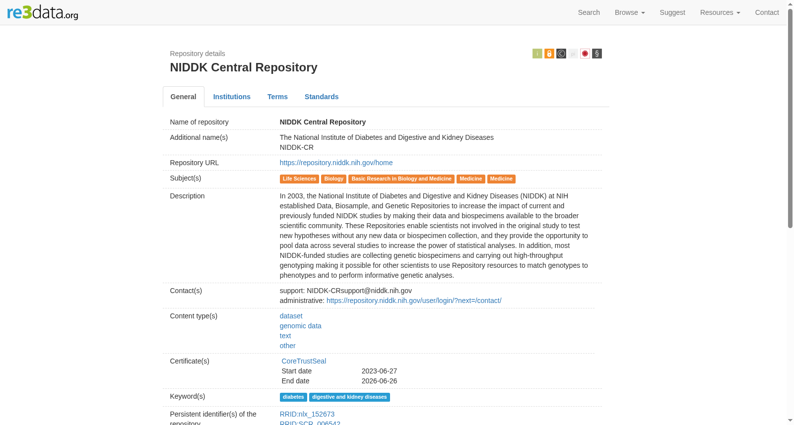The height and width of the screenshot is (425, 794).
Task: Click Basic Research in Biology and Medicine tag
Action: (x=401, y=179)
